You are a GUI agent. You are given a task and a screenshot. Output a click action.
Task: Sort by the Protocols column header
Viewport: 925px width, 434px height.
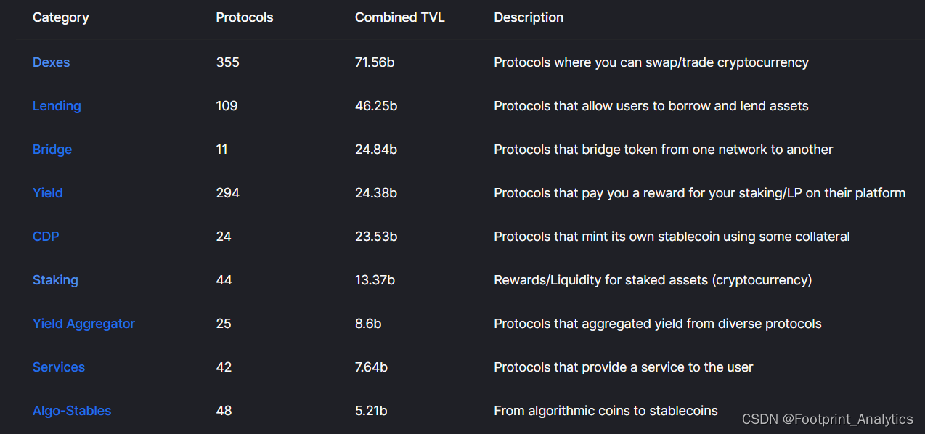click(245, 17)
